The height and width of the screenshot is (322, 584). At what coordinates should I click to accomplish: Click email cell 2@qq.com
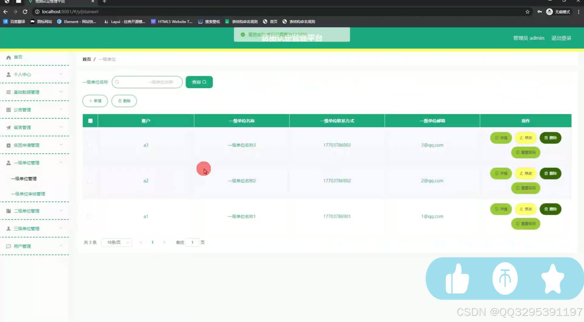[x=432, y=181]
